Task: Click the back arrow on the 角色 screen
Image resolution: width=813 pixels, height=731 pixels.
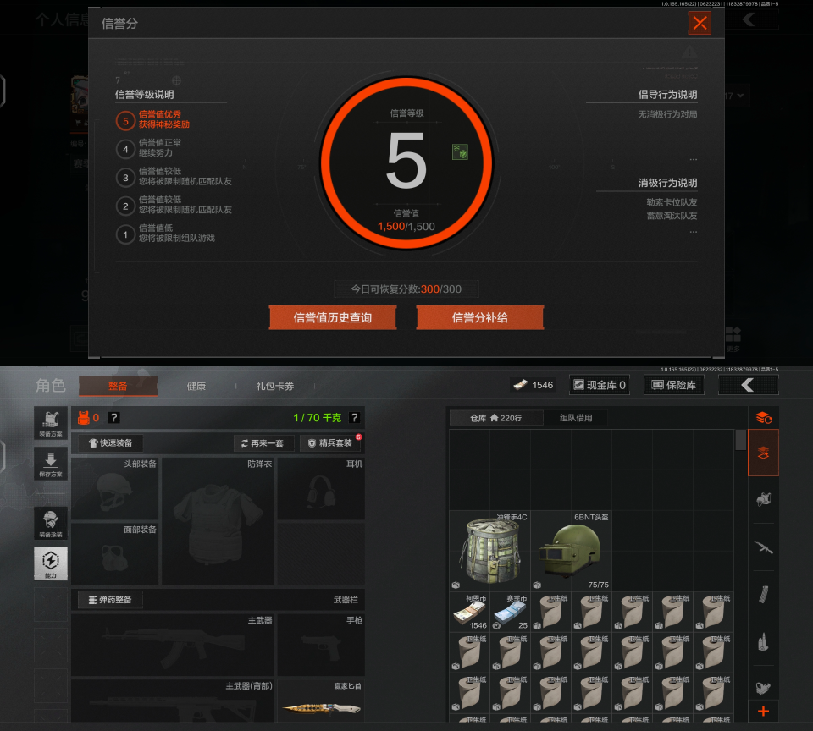Action: point(748,385)
